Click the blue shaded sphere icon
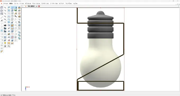Image resolution: width=180 pixels, height=96 pixels. coord(12,40)
